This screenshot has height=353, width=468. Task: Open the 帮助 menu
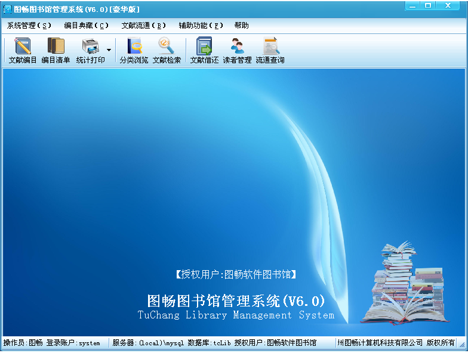click(242, 26)
